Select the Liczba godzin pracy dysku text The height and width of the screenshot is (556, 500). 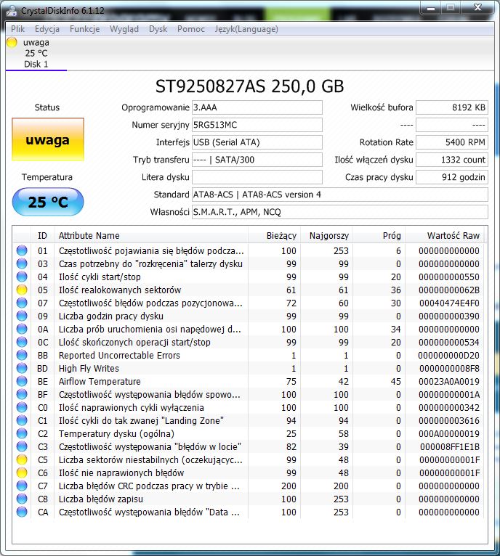click(110, 316)
